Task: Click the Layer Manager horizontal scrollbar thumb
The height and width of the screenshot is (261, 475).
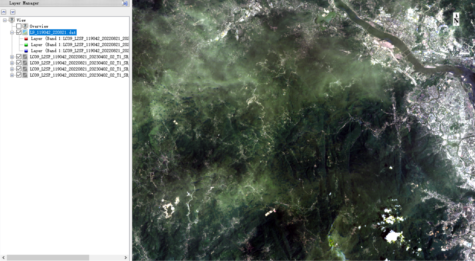Action: (48, 258)
